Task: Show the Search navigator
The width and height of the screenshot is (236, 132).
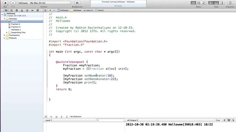Action: pos(17,10)
